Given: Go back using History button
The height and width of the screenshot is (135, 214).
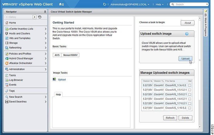Looking at the screenshot, I should pos(18,17).
